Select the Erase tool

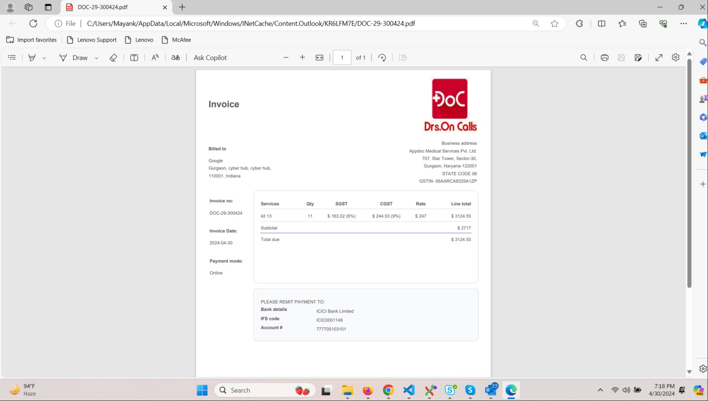point(113,58)
